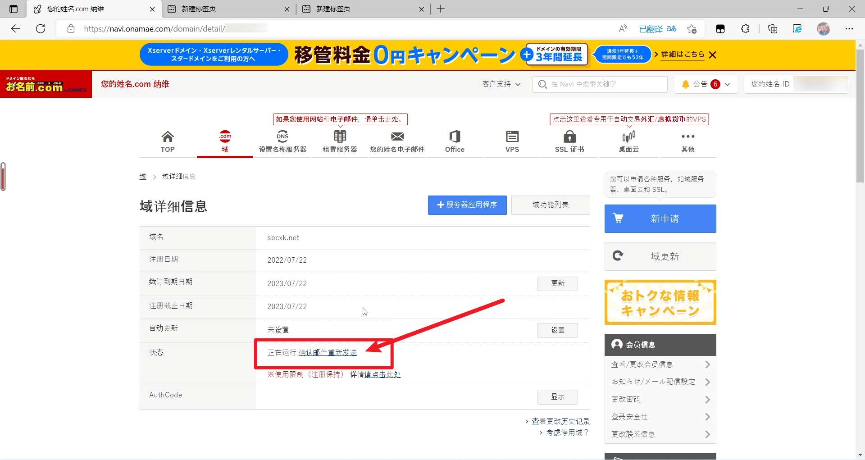Expand the 客户支持 dropdown
The width and height of the screenshot is (865, 460).
point(501,84)
